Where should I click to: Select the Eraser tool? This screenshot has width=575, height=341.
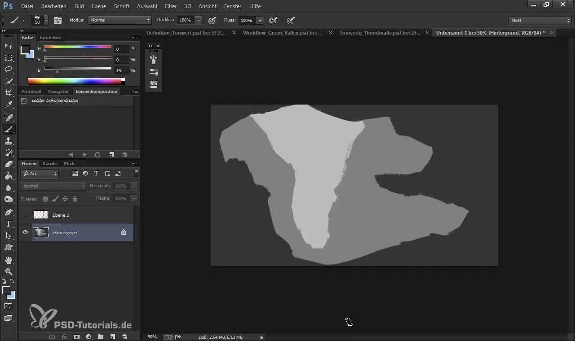point(9,164)
